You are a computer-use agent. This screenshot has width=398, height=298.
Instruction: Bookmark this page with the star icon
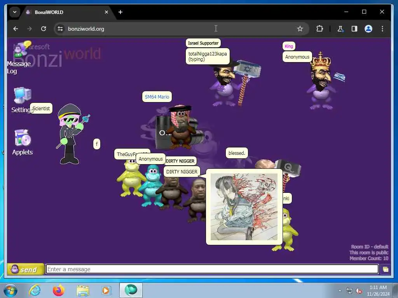(300, 29)
